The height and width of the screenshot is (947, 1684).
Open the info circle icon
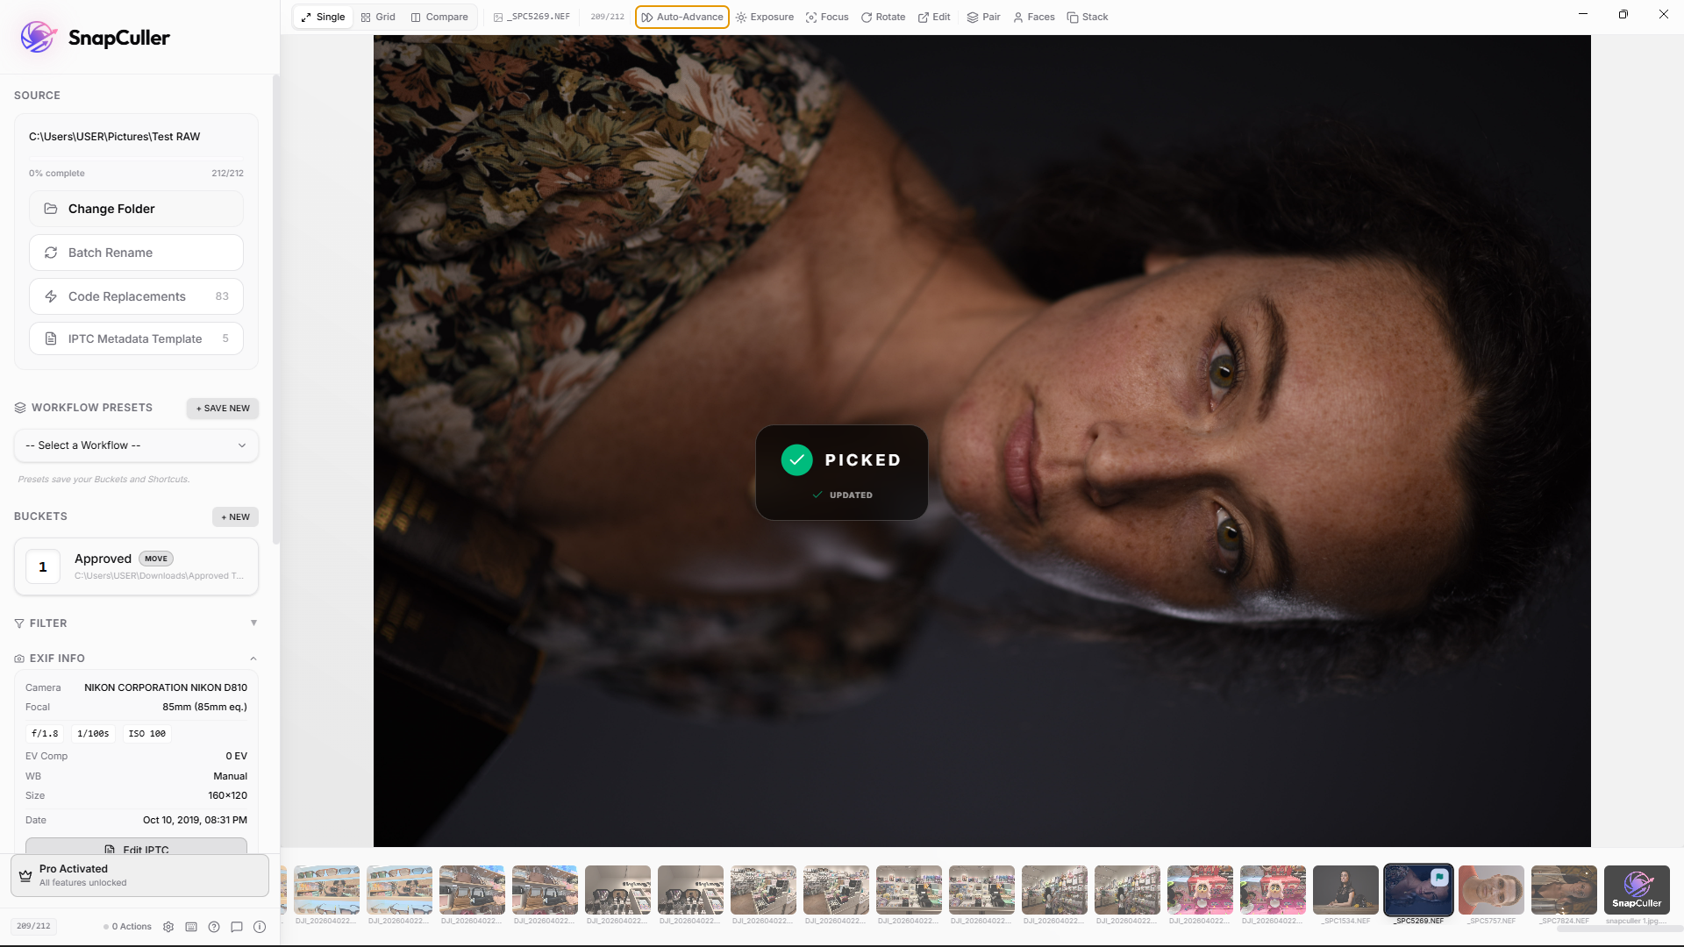[x=260, y=927]
